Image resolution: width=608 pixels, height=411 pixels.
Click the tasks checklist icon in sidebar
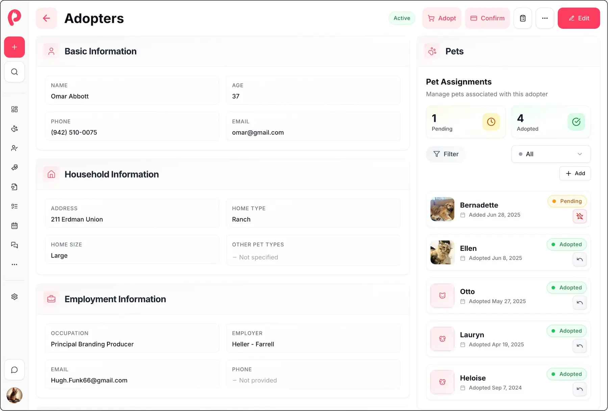(x=14, y=206)
